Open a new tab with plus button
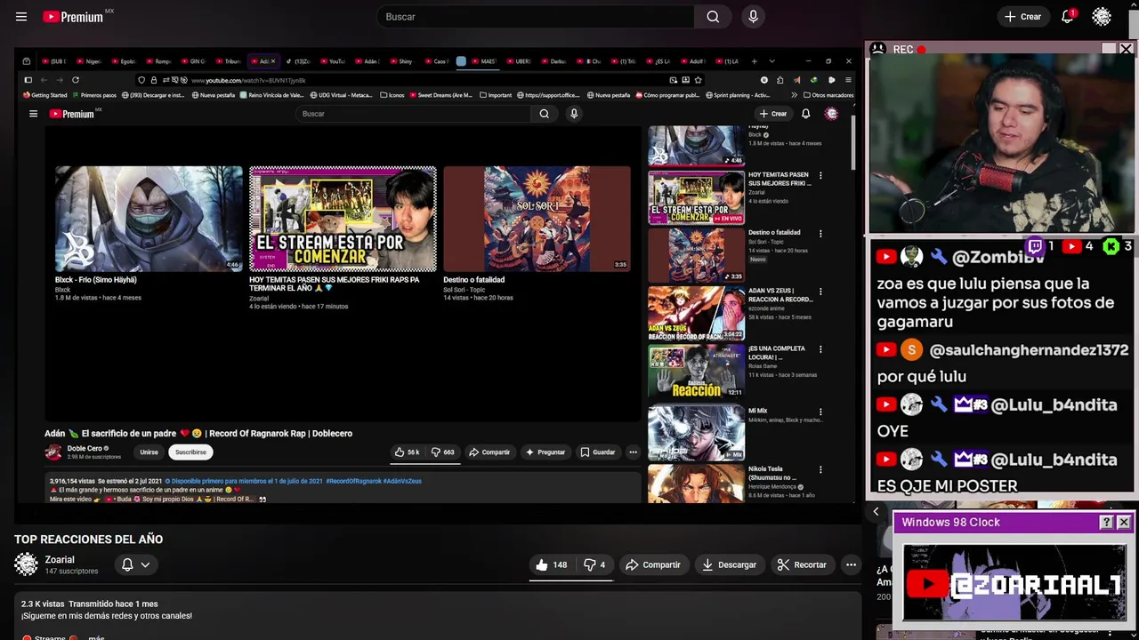Viewport: 1139px width, 640px height. tap(754, 61)
